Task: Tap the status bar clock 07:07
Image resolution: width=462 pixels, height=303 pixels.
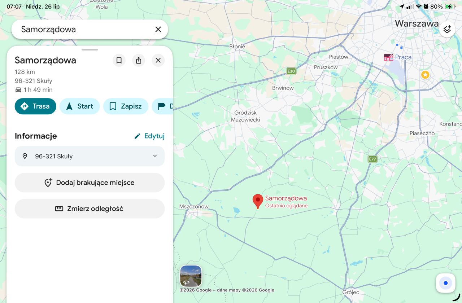Action: tap(14, 6)
